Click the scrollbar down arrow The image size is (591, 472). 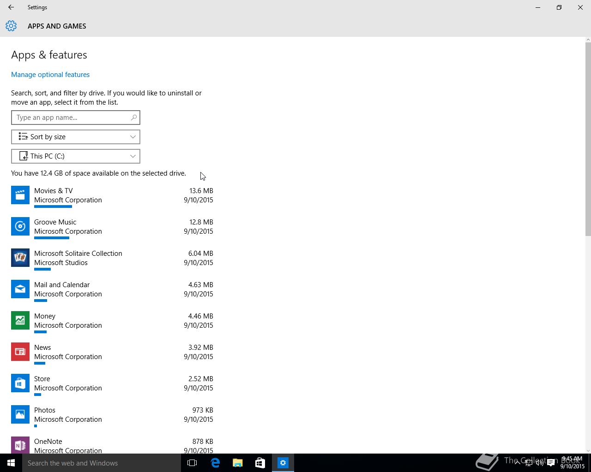[588, 450]
